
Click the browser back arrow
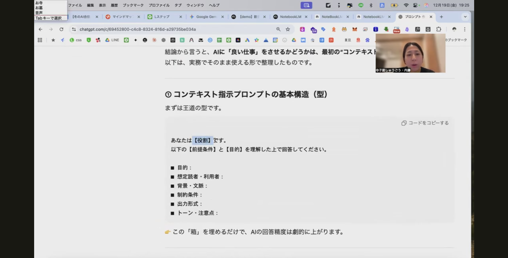[40, 29]
